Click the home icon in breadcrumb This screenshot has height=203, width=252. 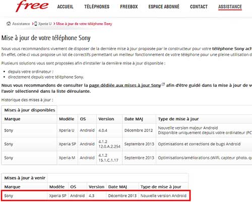[9, 24]
